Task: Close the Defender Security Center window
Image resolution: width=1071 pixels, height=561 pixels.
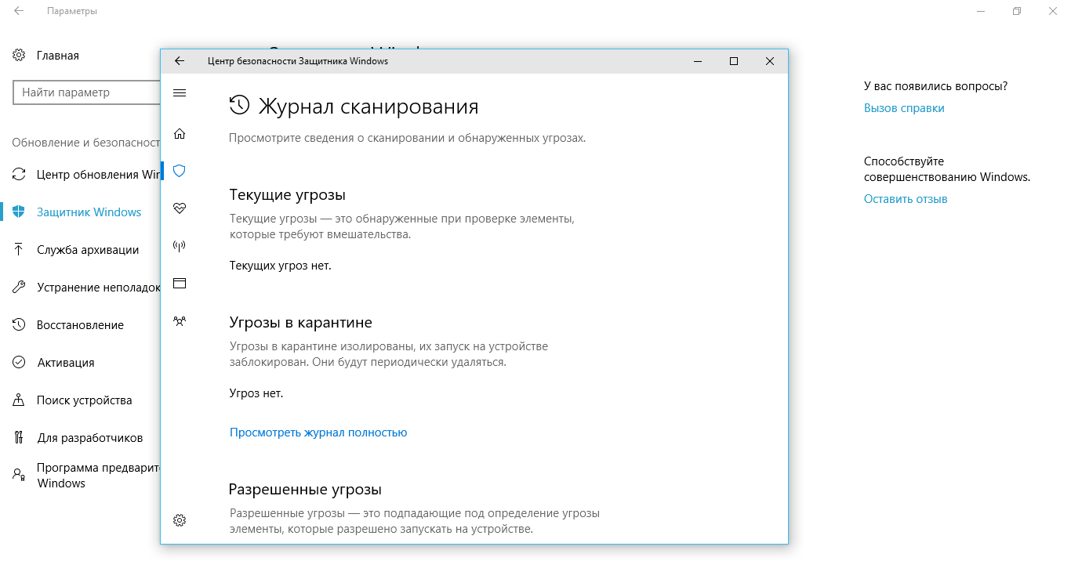Action: pos(770,61)
